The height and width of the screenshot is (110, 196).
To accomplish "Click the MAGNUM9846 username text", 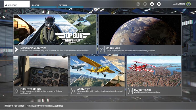I will tap(179, 4).
